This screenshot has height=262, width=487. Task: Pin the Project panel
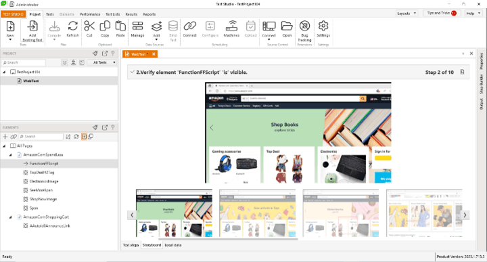95,53
